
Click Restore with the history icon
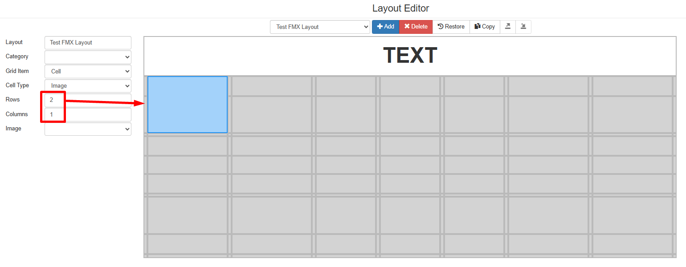[451, 27]
